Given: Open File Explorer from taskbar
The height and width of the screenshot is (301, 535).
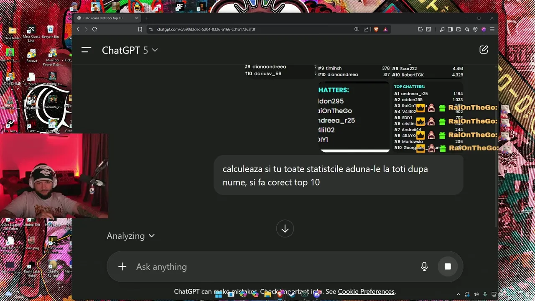Looking at the screenshot, I should coord(267,295).
